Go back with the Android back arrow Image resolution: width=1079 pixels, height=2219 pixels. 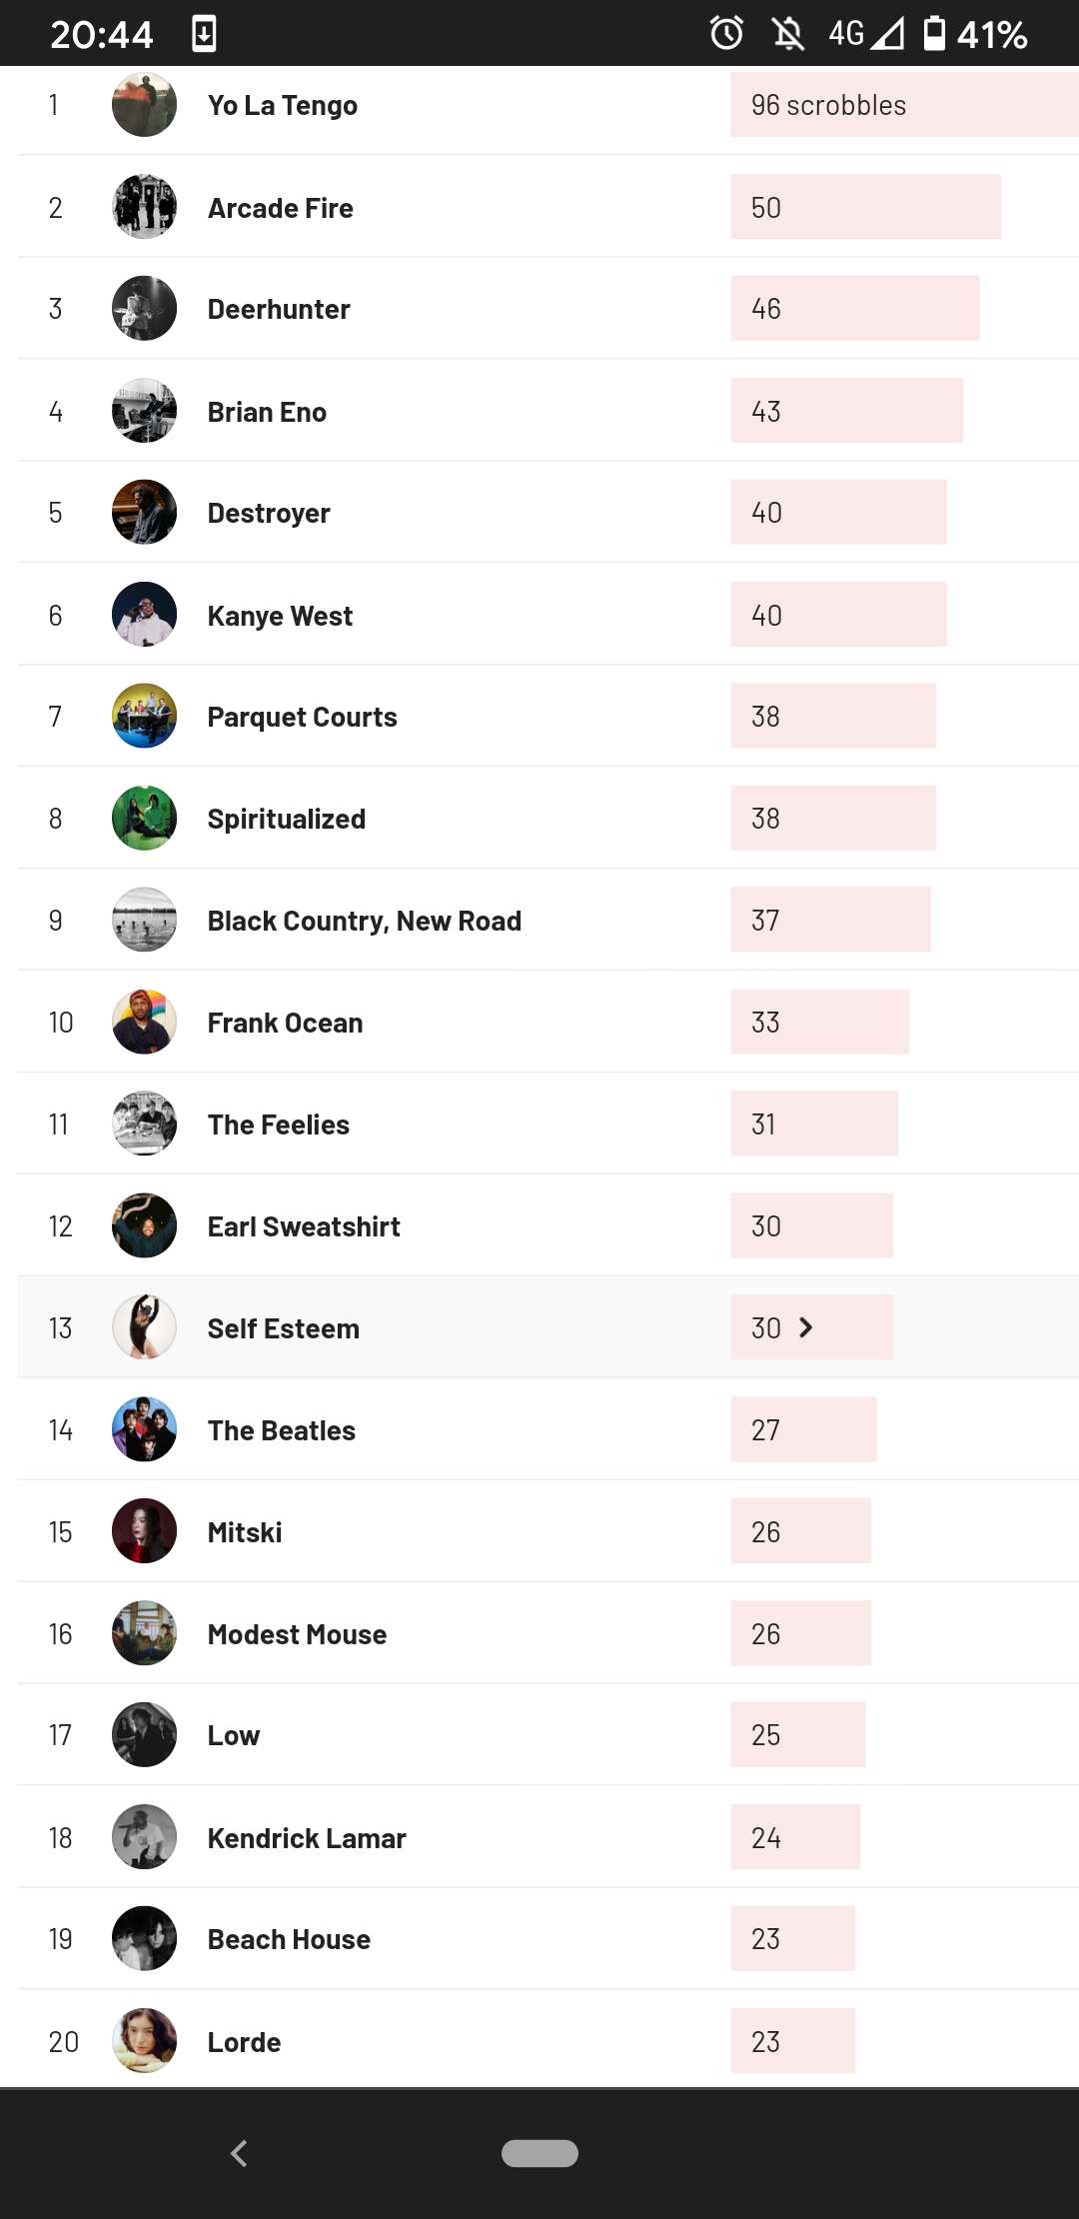click(x=239, y=2153)
